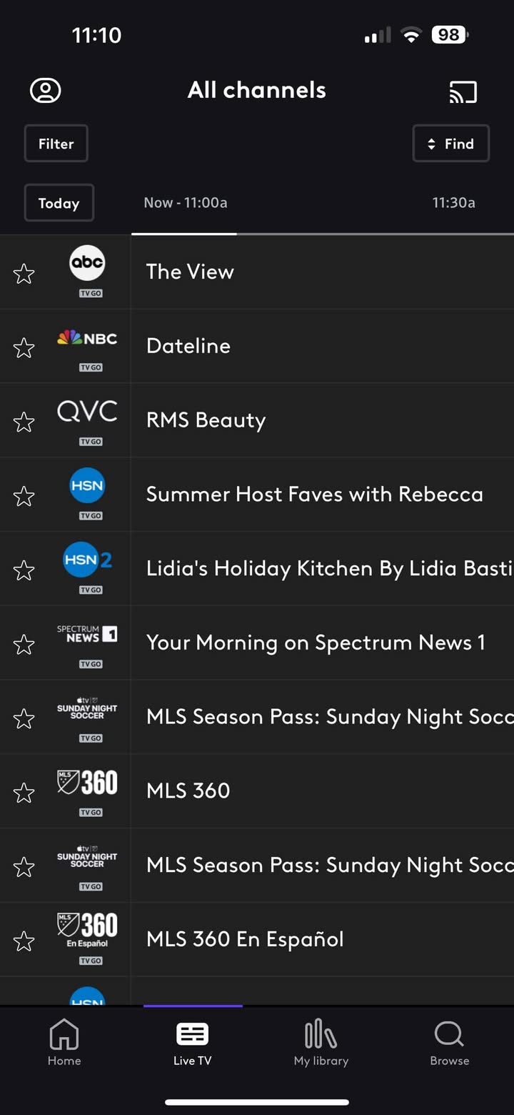Toggle favorite star for Spectrum News 1
Viewport: 514px width, 1115px height.
pyautogui.click(x=24, y=644)
